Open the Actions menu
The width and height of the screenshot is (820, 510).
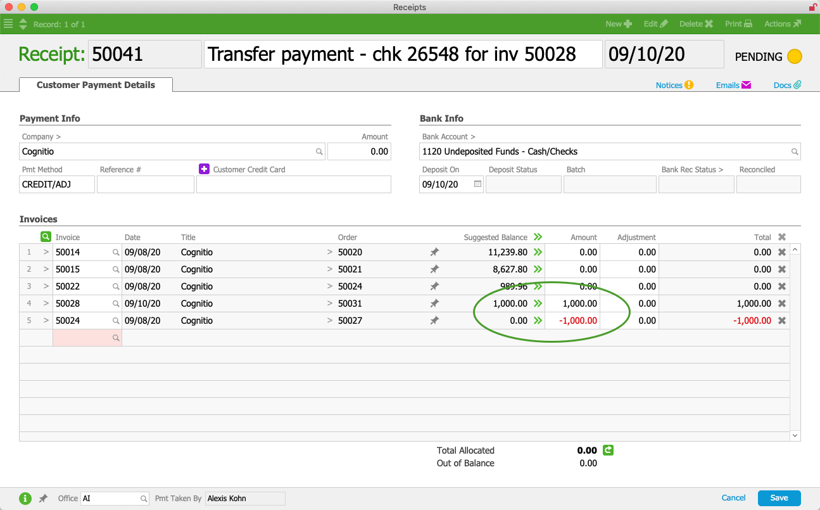point(783,24)
